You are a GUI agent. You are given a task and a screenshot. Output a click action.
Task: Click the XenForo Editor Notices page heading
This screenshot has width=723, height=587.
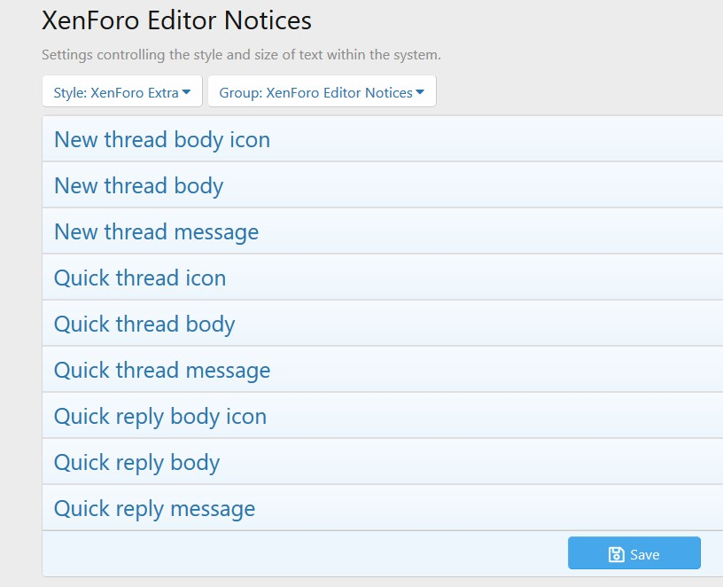tap(177, 20)
